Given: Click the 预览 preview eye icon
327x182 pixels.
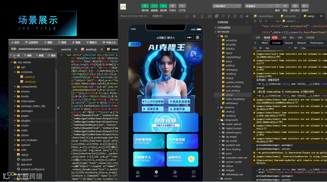Looking at the screenshot, I should 285,6.
